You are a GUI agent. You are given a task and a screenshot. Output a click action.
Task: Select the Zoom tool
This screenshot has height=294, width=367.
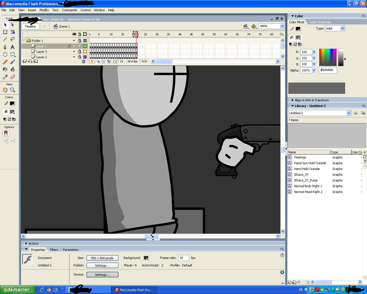(13, 90)
